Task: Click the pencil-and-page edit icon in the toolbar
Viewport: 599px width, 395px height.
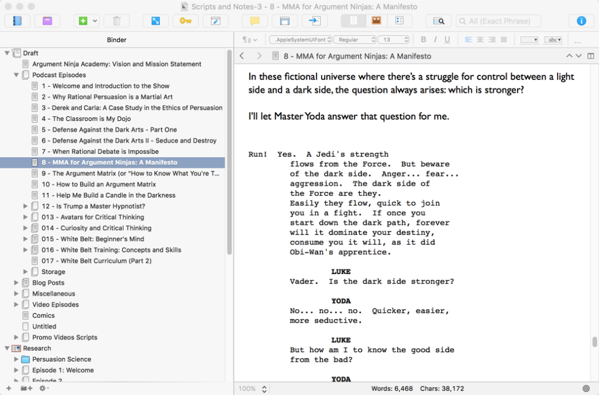Action: pos(215,21)
